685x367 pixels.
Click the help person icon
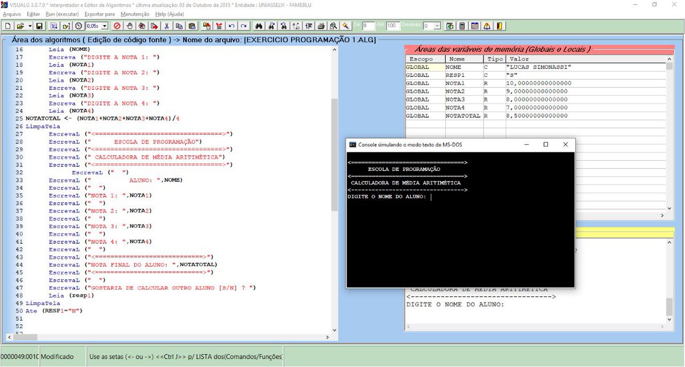click(487, 26)
